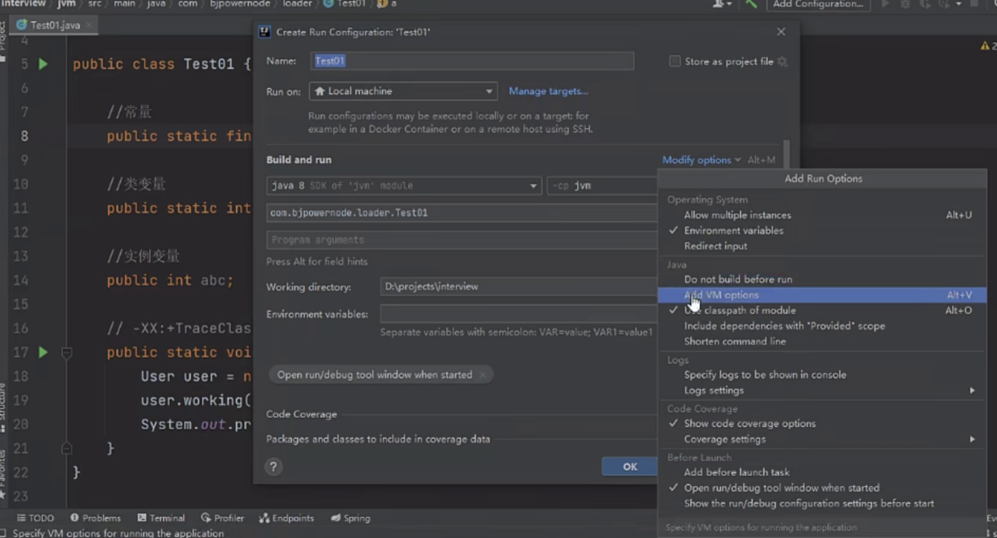The height and width of the screenshot is (538, 997).
Task: Select Add before launch task
Action: click(822, 472)
